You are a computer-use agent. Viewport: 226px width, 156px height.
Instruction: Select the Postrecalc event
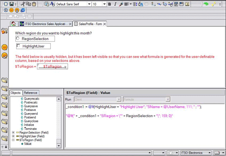pyautogui.click(x=31, y=102)
